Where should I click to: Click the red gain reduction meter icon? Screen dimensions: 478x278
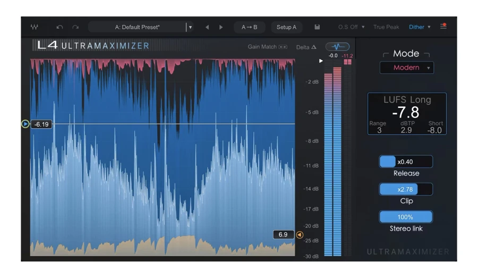pyautogui.click(x=347, y=62)
